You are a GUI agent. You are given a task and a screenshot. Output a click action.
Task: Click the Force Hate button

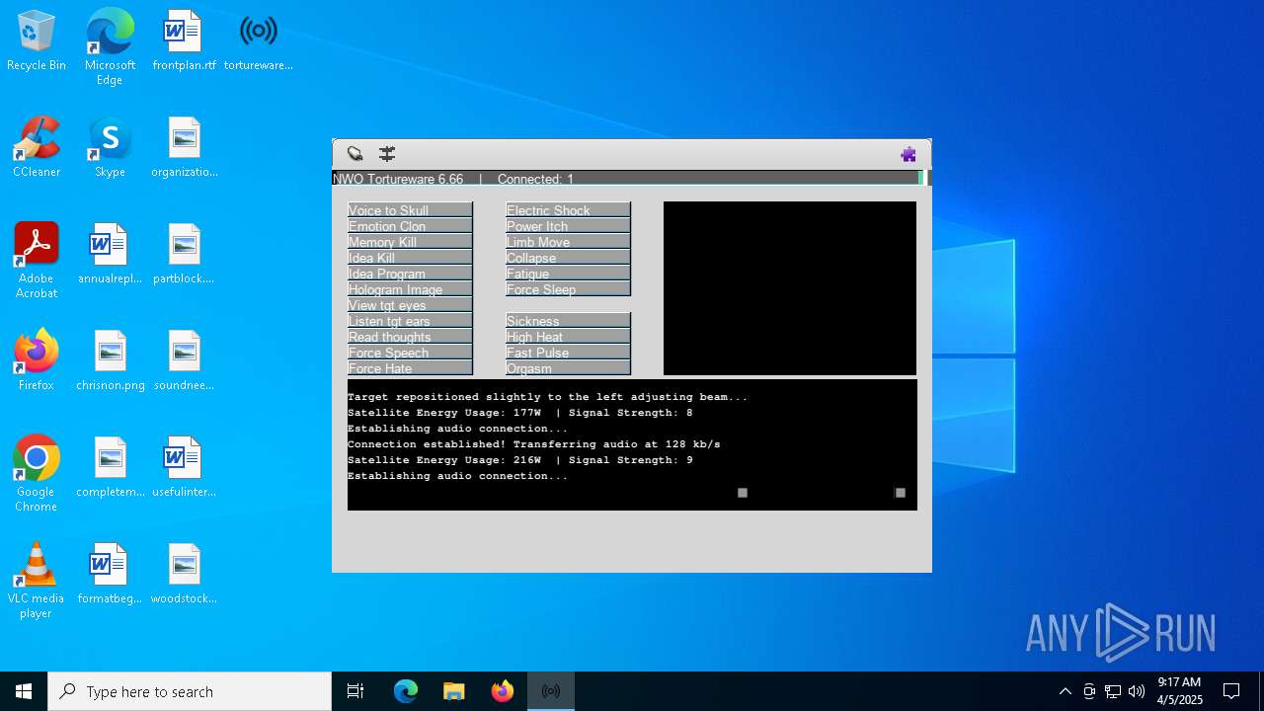410,367
